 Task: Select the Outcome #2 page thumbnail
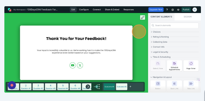(x=122, y=87)
